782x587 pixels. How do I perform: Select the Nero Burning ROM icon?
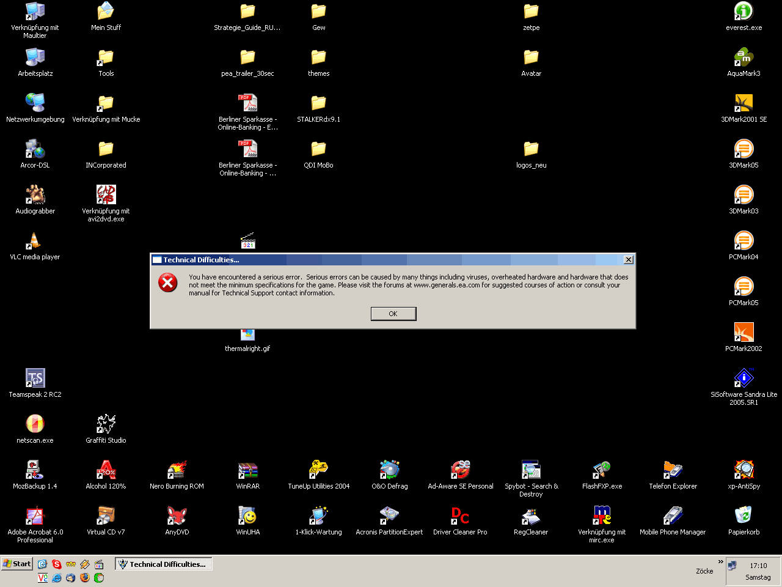(177, 475)
